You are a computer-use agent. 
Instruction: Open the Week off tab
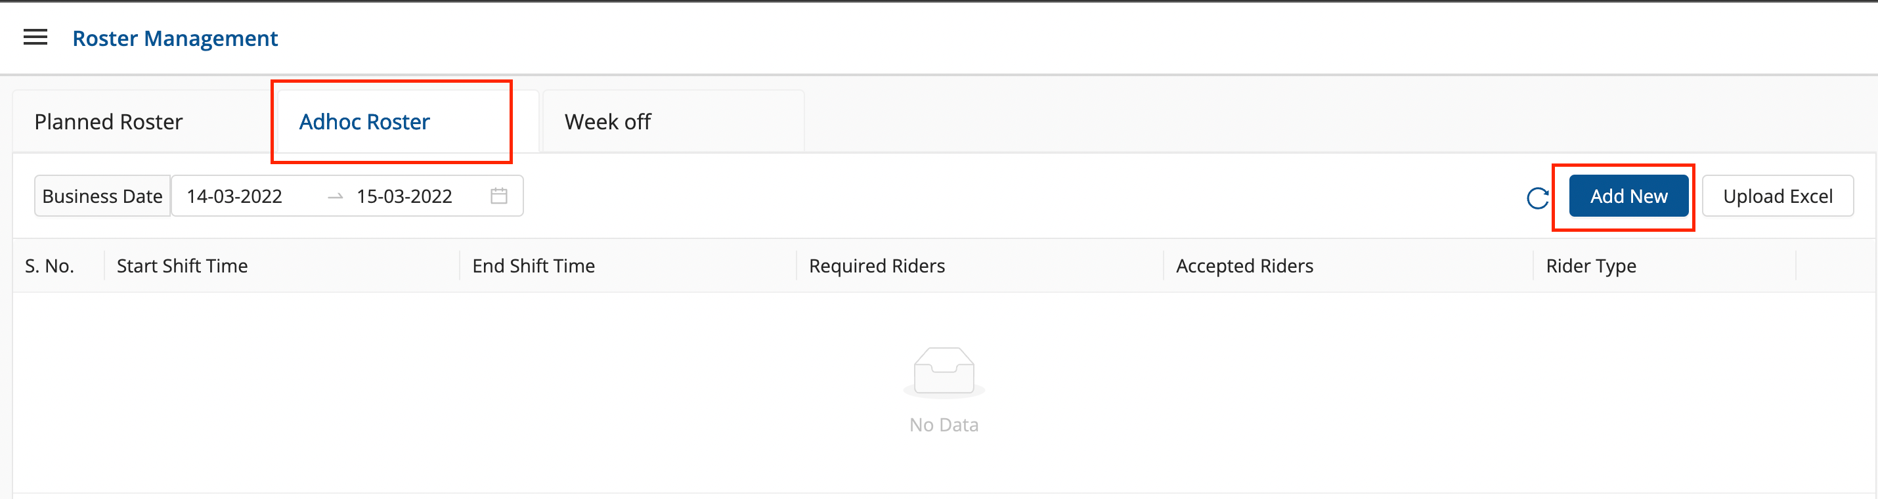coord(607,121)
